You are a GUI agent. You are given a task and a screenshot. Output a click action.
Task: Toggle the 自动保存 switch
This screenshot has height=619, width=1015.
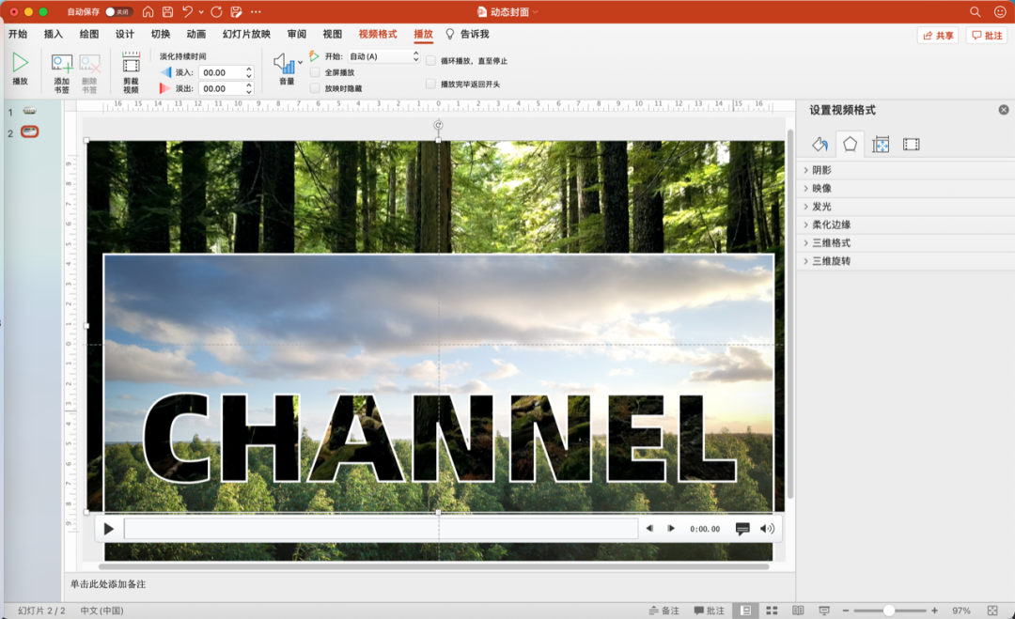[118, 11]
